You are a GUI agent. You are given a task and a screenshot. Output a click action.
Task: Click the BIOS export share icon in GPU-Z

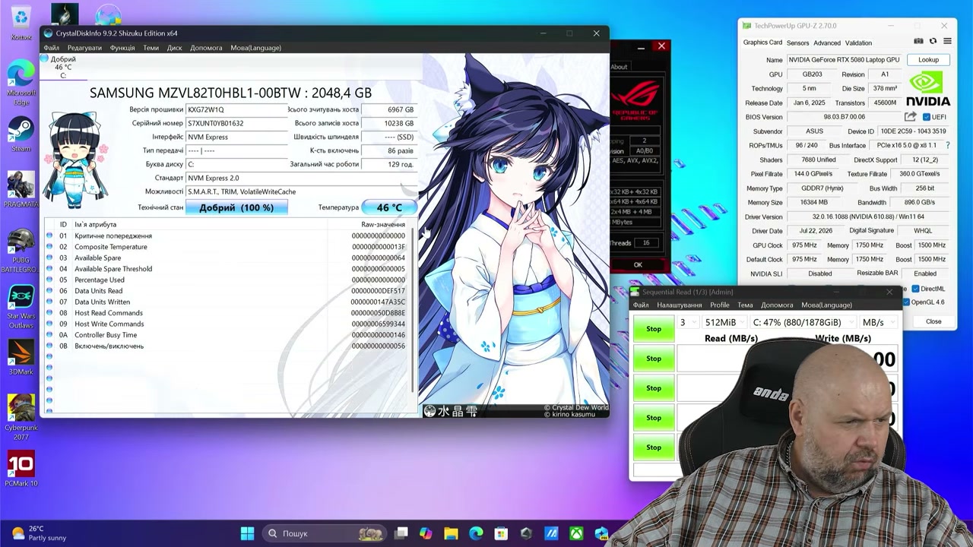coord(910,117)
